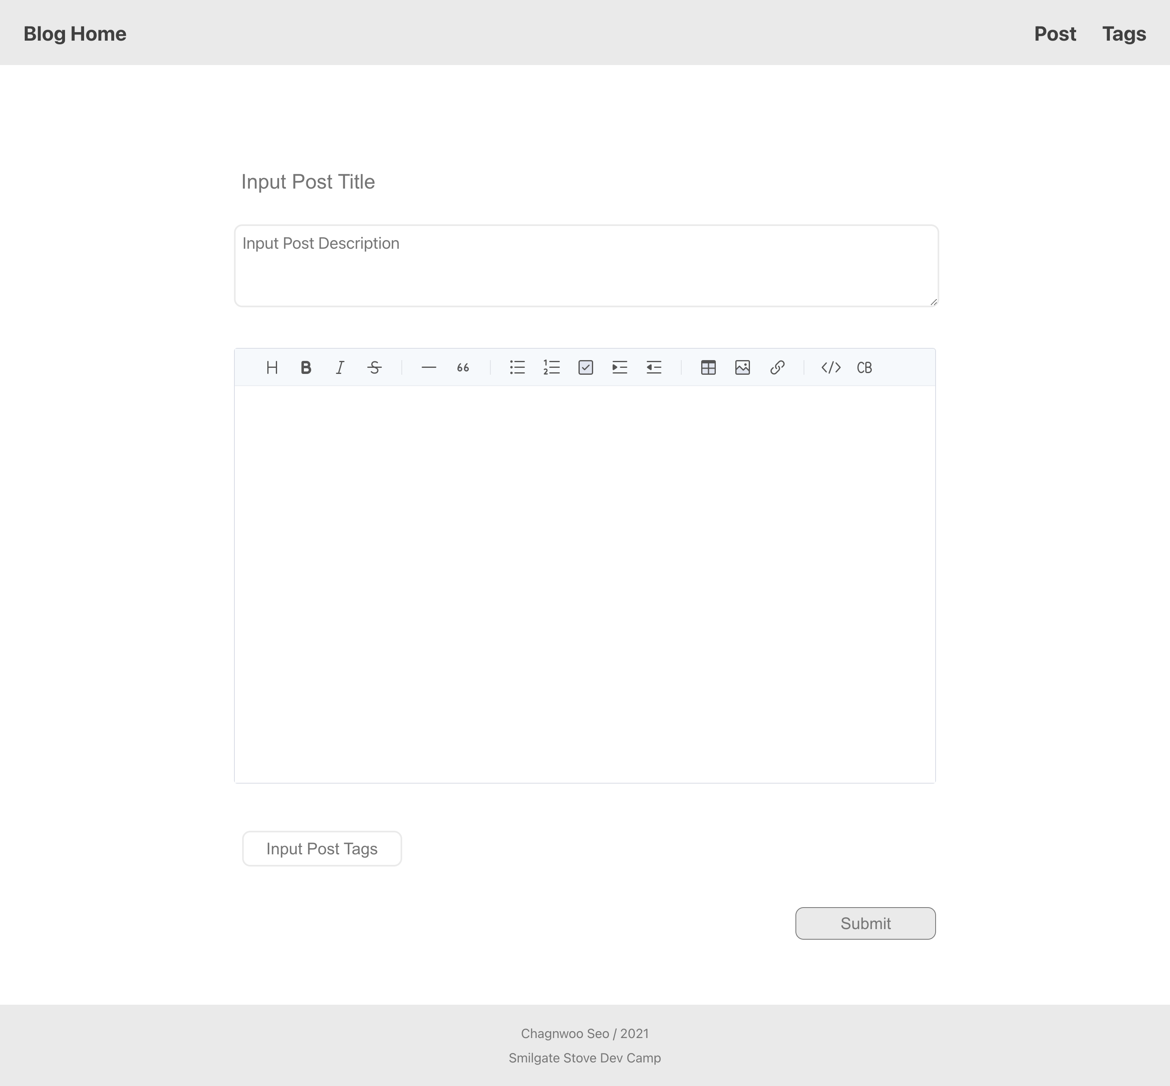This screenshot has width=1170, height=1086.
Task: Outdent the current line
Action: (654, 368)
